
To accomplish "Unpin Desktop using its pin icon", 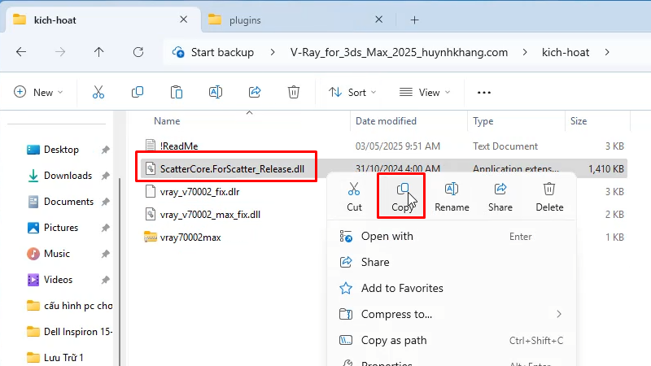I will (x=106, y=150).
